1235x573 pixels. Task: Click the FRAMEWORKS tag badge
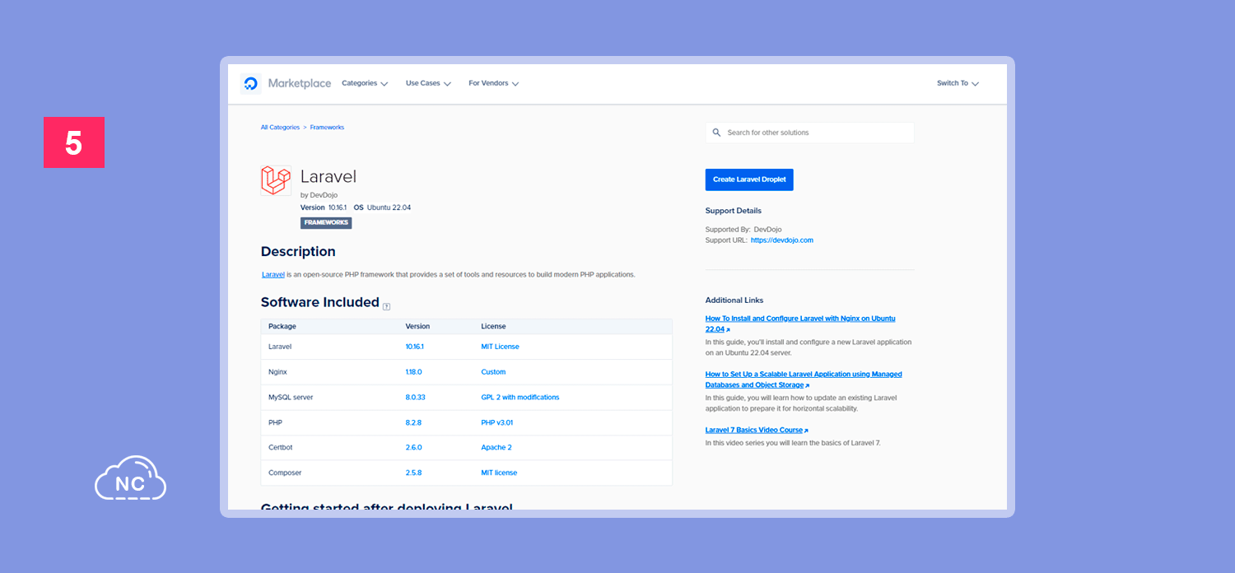pyautogui.click(x=326, y=222)
